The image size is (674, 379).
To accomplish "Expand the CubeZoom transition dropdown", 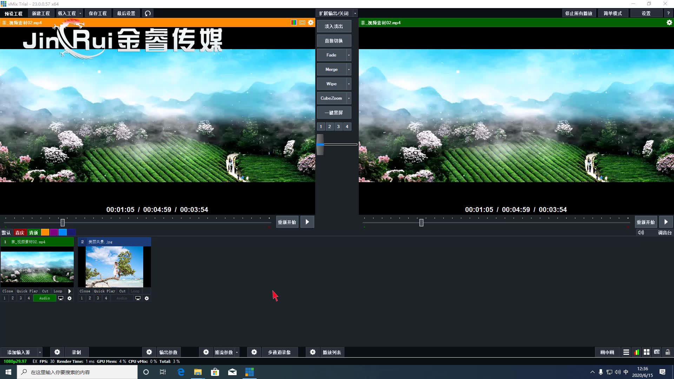I will pos(349,98).
